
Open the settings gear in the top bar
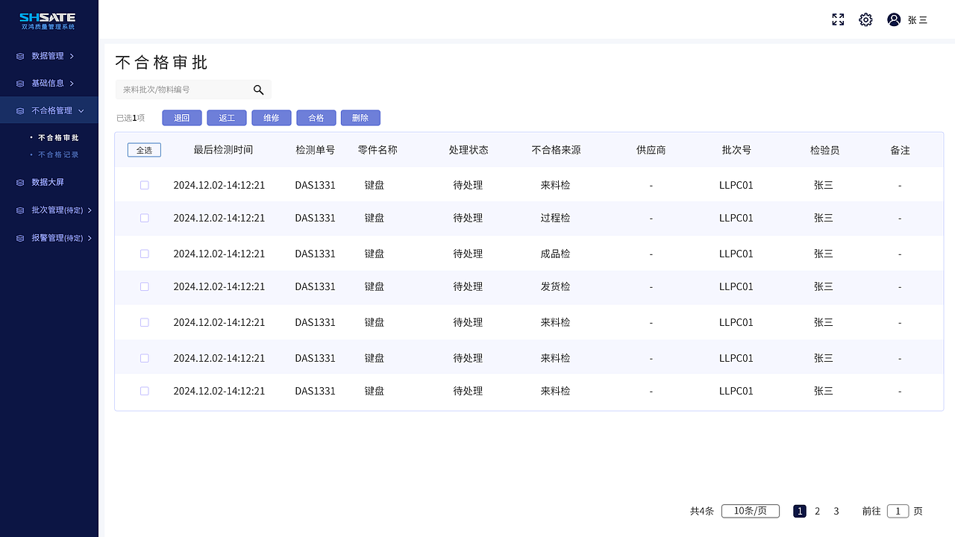865,19
